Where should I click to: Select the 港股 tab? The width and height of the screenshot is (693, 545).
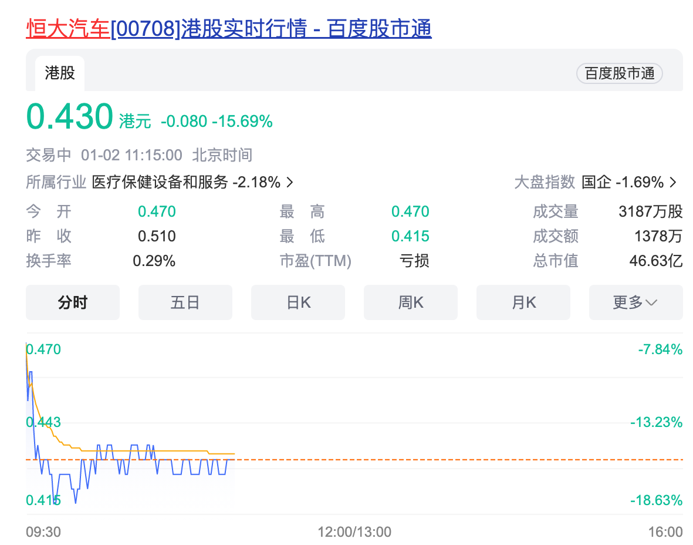(x=60, y=73)
